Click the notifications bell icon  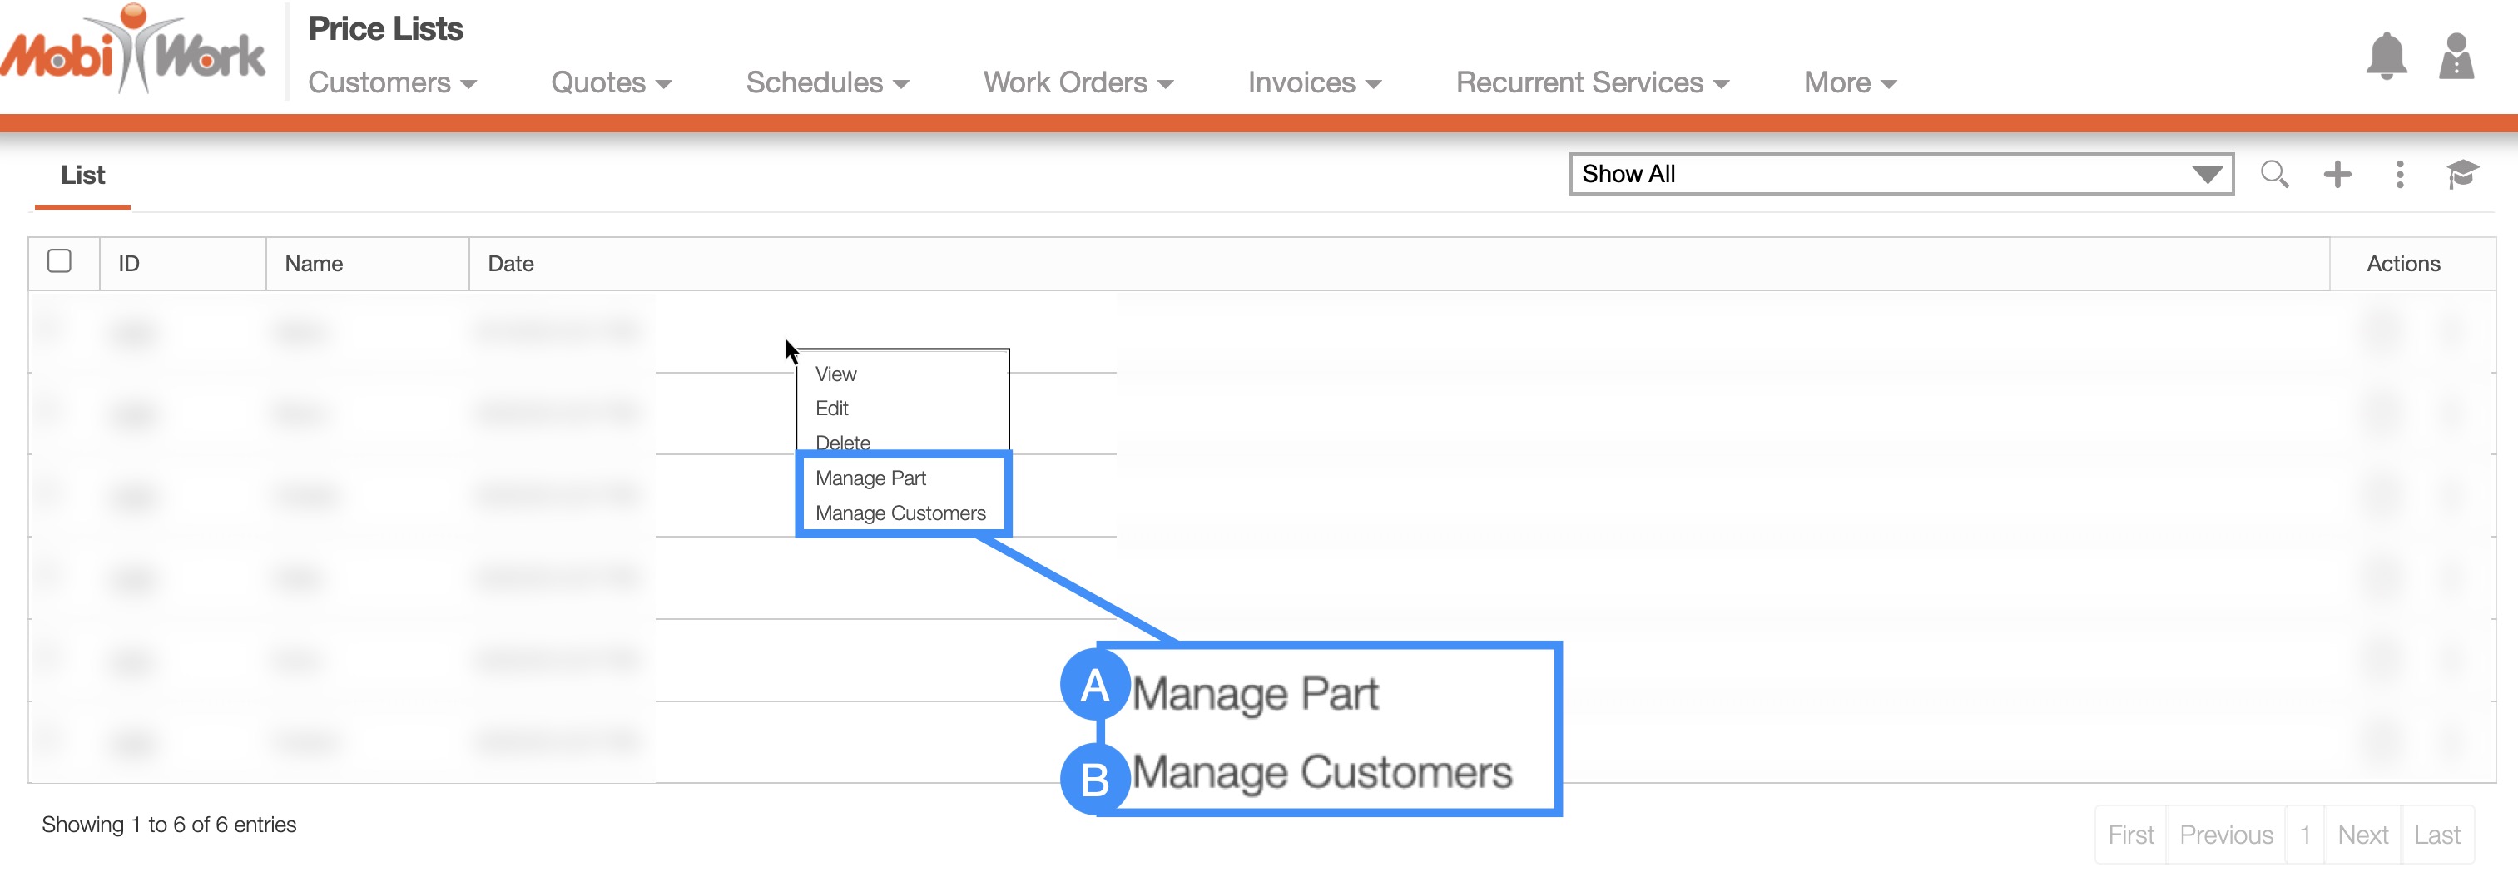pos(2385,57)
